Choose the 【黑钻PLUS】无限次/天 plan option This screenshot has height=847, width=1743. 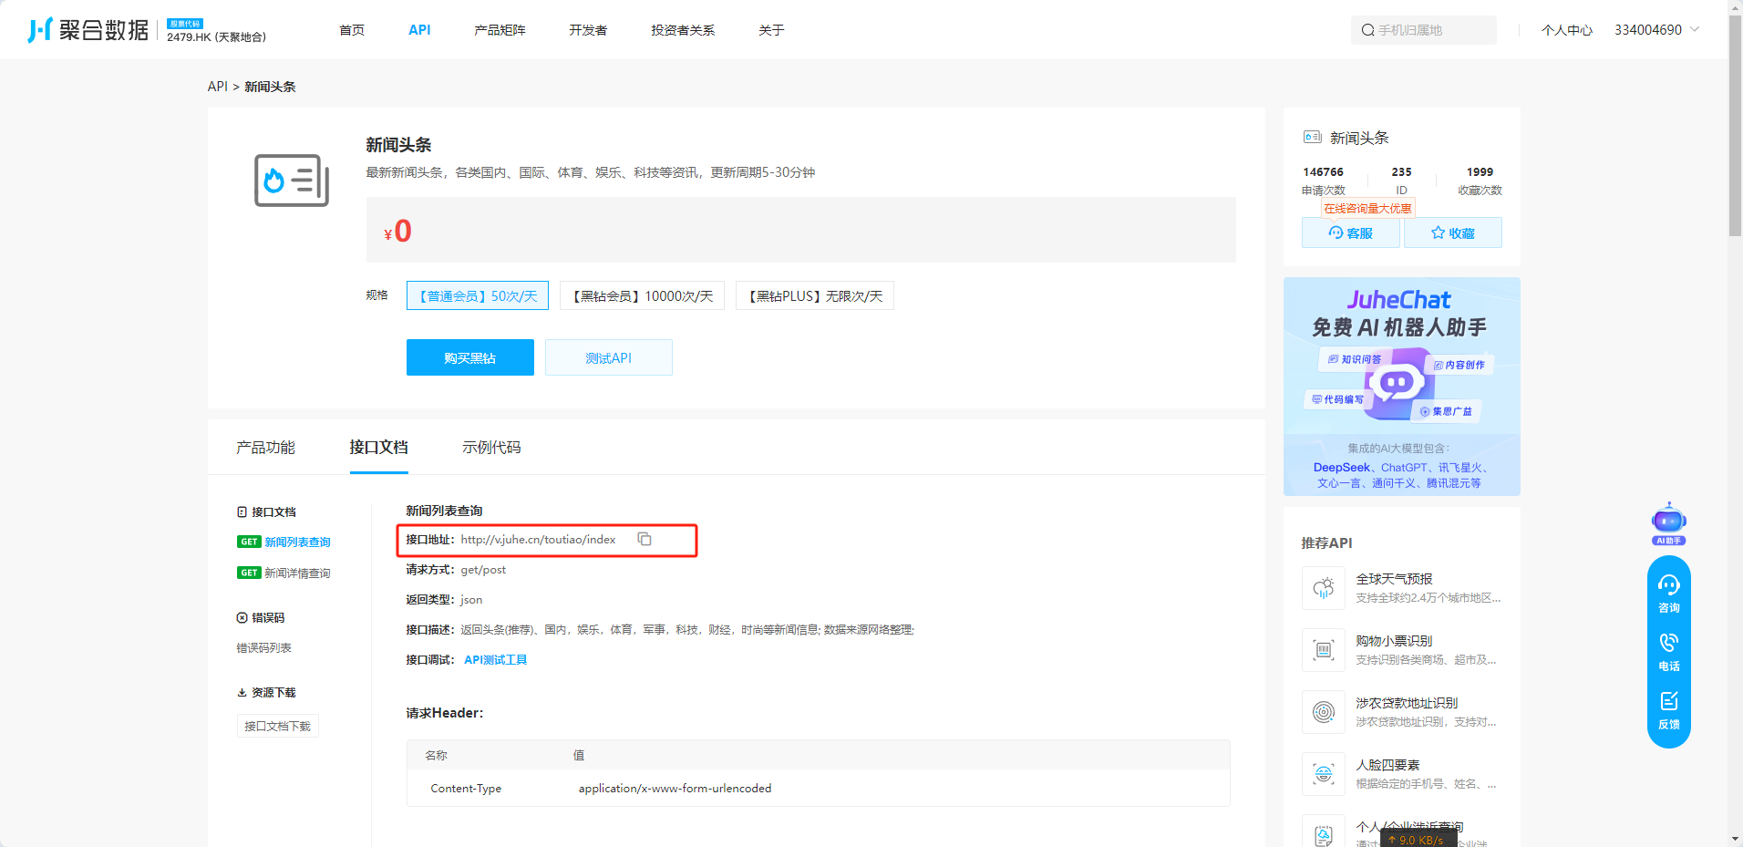click(x=814, y=296)
